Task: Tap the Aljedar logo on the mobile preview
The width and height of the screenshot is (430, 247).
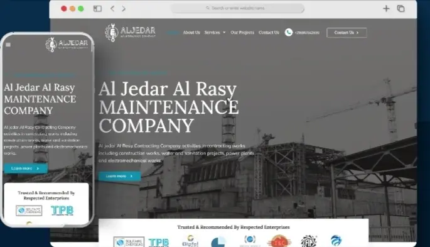Action: pyautogui.click(x=67, y=45)
